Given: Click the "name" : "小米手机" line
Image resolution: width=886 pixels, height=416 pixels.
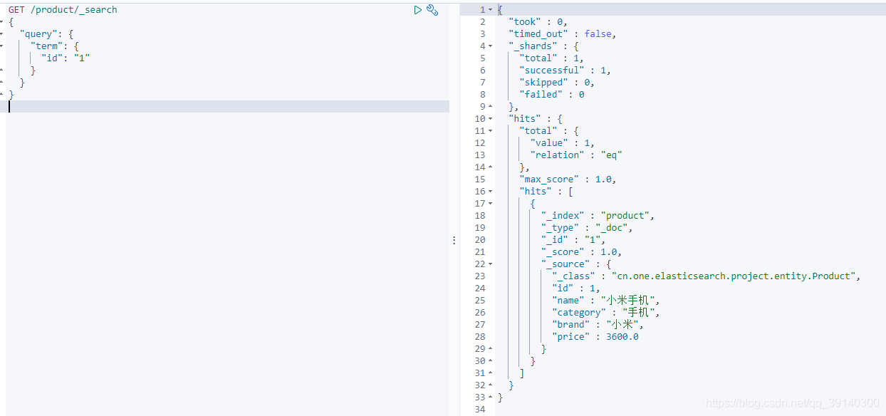Looking at the screenshot, I should [x=606, y=301].
